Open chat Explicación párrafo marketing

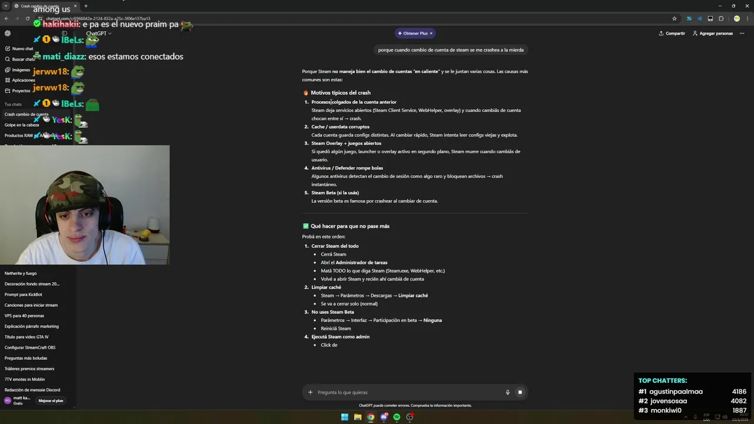coord(32,326)
